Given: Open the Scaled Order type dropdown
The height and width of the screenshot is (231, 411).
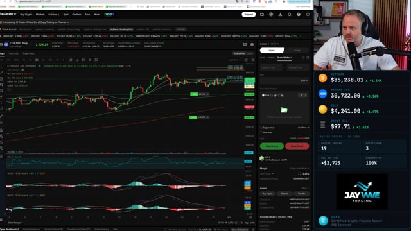Looking at the screenshot, I should 284,58.
